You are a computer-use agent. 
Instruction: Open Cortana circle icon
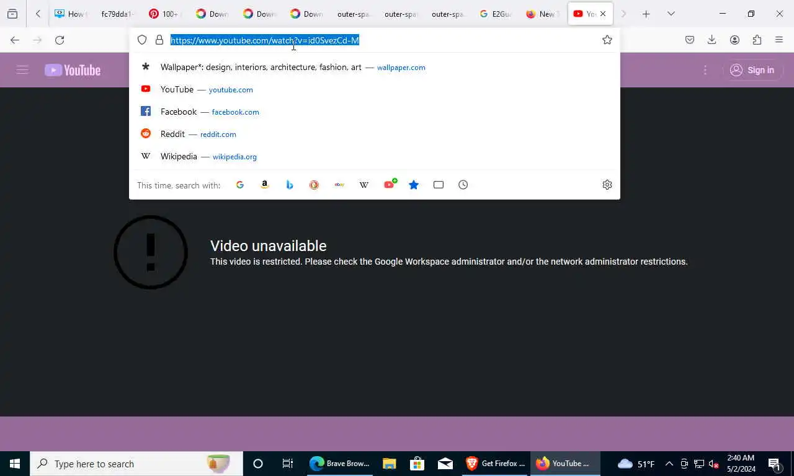(x=258, y=464)
